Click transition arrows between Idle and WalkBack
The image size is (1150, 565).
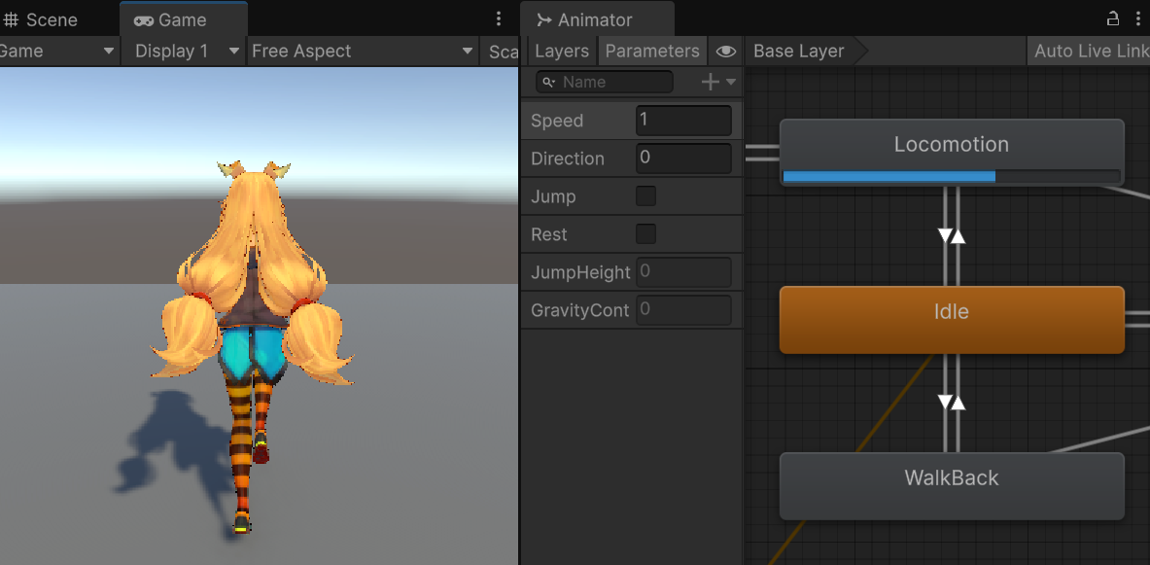pos(952,402)
